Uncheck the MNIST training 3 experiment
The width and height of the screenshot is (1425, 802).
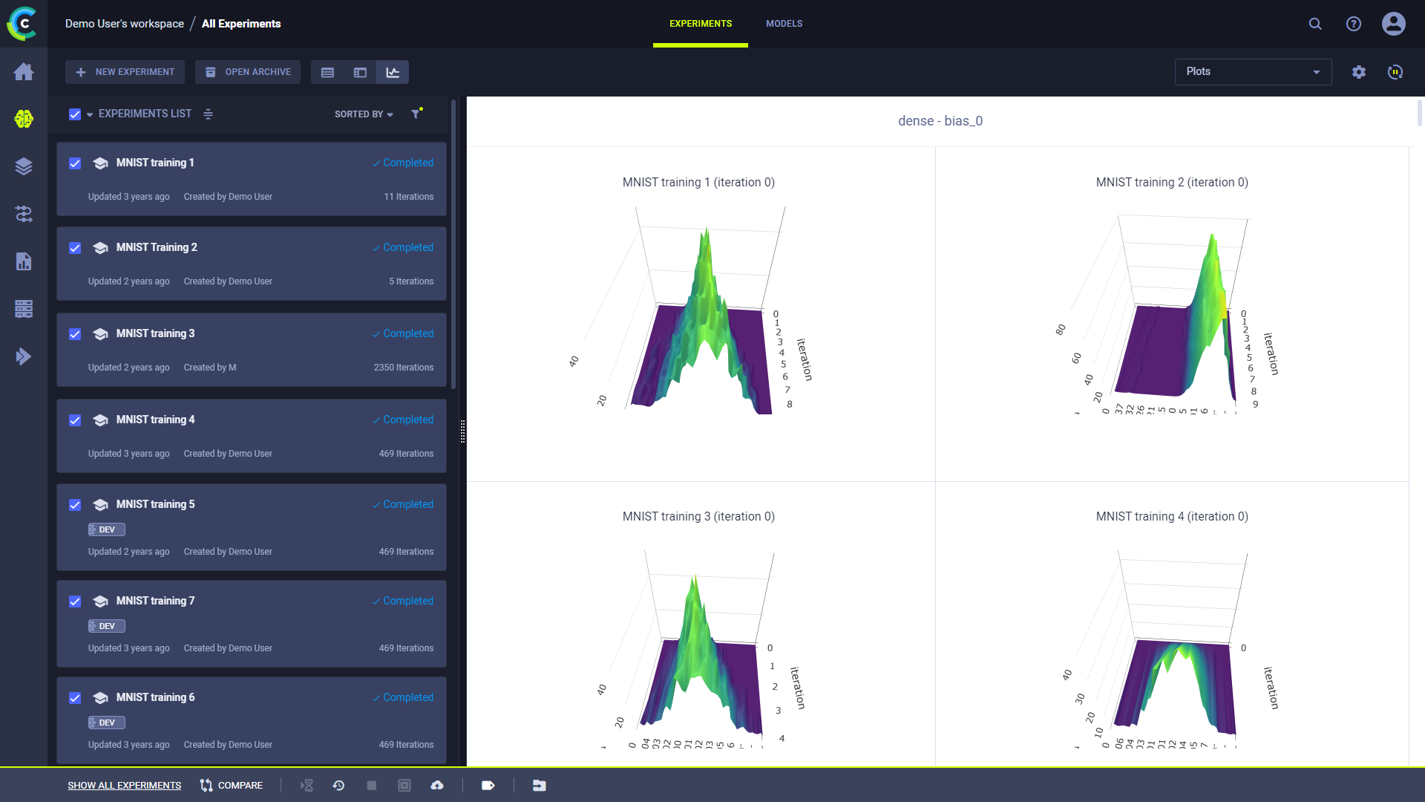point(75,334)
